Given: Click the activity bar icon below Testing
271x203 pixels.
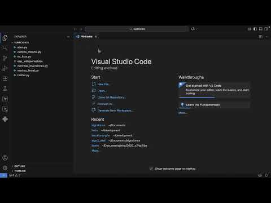Looking at the screenshot, I should tap(5, 99).
